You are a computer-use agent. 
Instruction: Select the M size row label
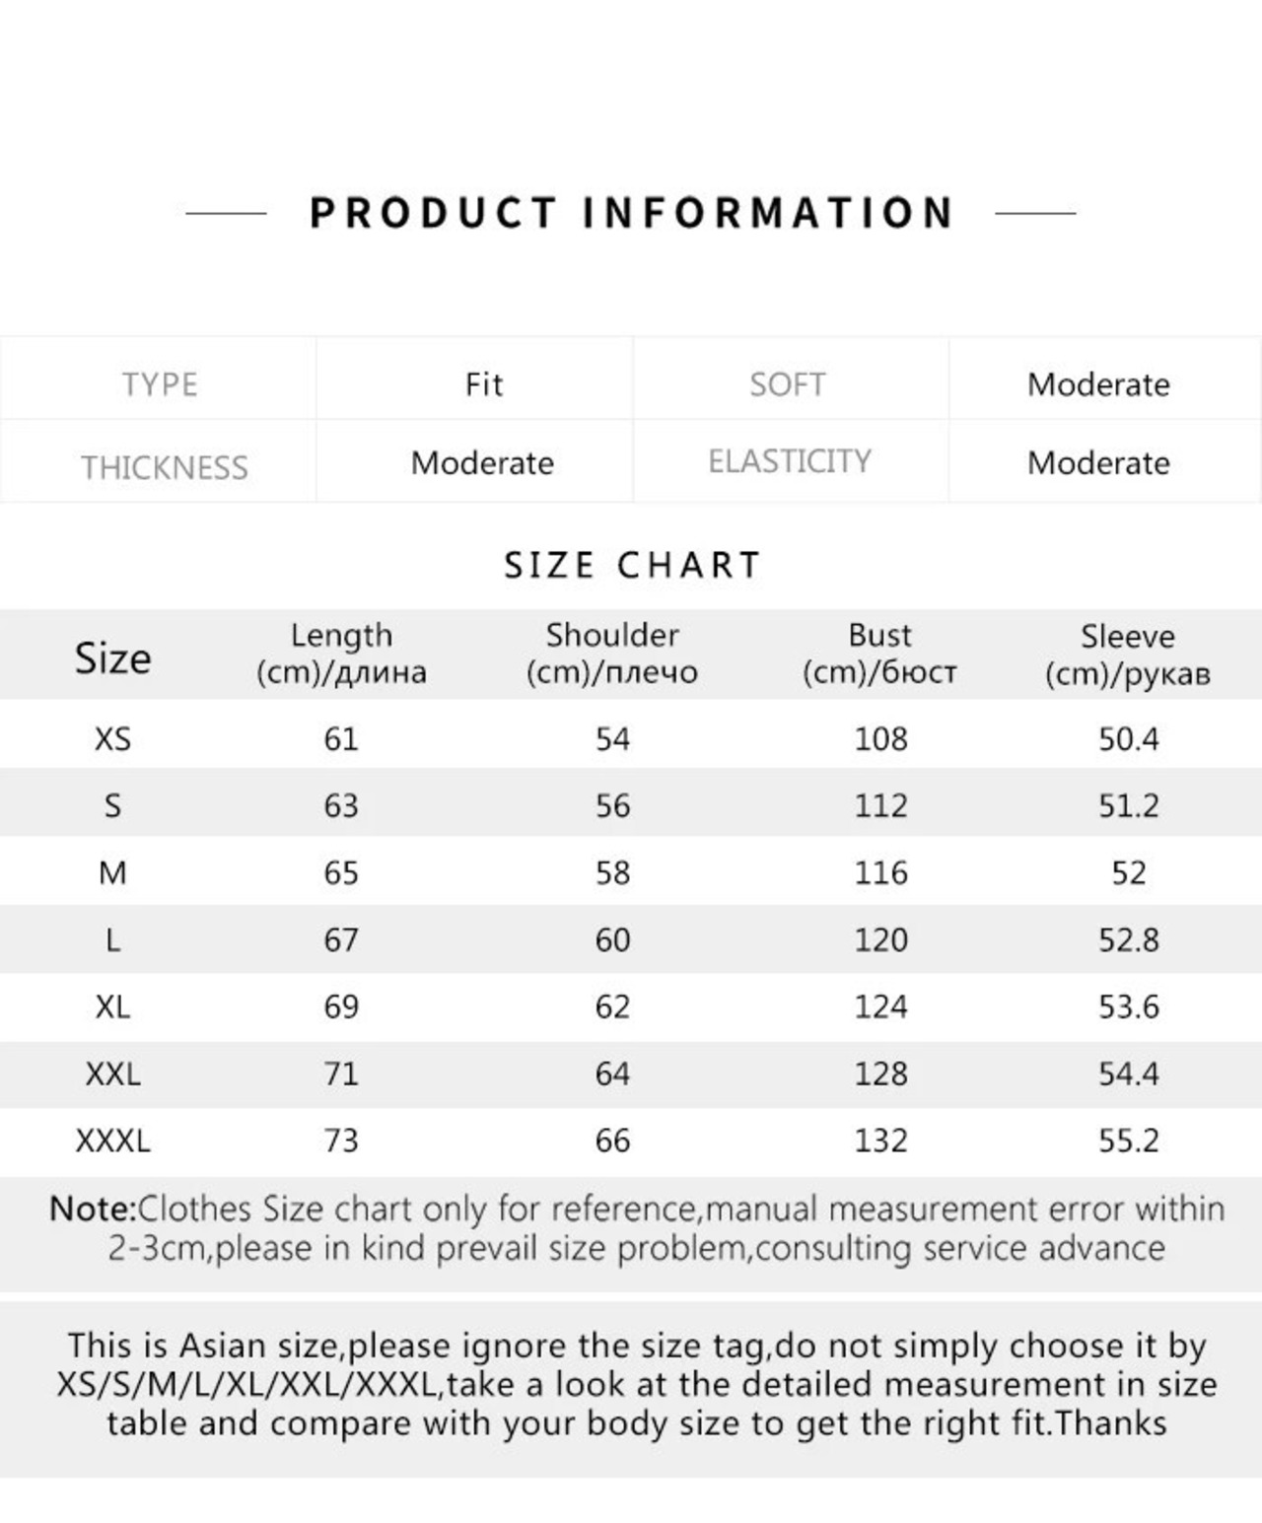pyautogui.click(x=112, y=872)
